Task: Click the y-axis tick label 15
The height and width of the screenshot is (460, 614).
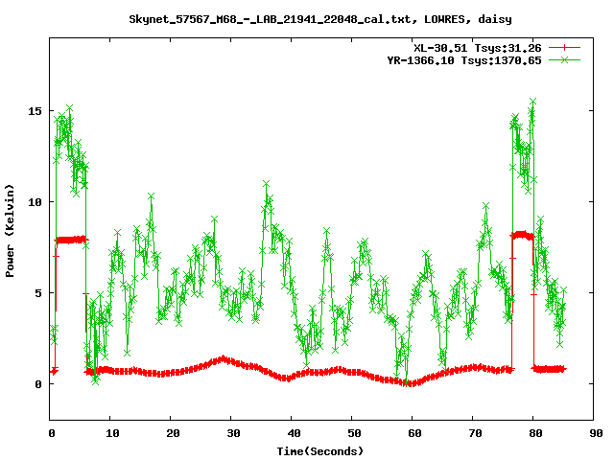Action: [x=35, y=111]
